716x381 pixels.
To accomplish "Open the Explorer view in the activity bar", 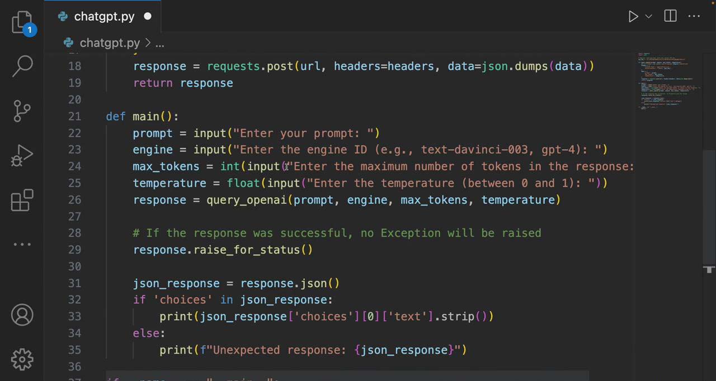I will (22, 21).
